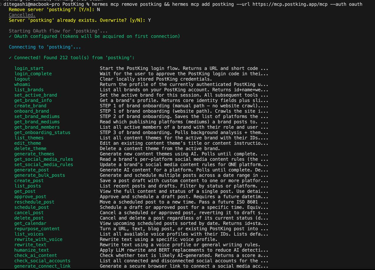Click 'Starting OAuth flow' status line
Screen dimensions: 375x270
tap(58, 31)
